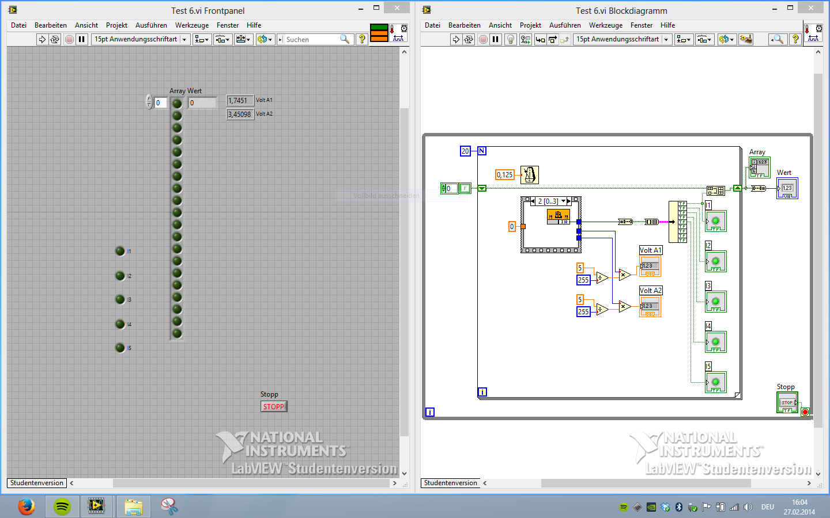Click the Clean Up Diagram icon

point(746,39)
